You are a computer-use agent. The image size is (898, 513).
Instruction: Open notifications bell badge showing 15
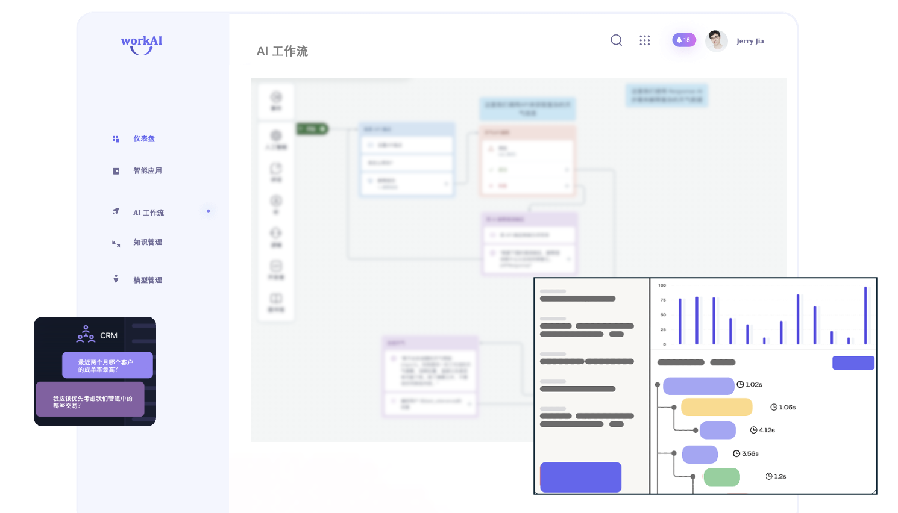684,40
